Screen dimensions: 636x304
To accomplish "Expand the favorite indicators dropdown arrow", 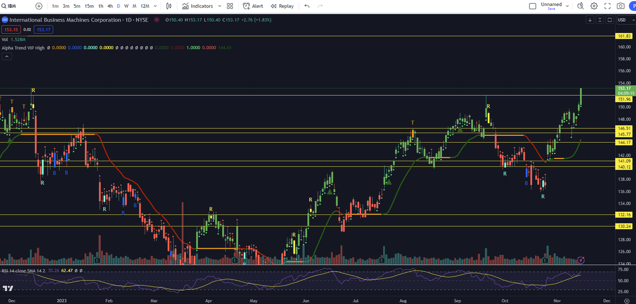I will pos(219,6).
